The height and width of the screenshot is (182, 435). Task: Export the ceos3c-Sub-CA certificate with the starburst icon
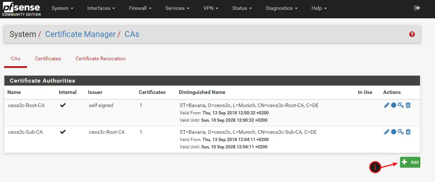coord(393,132)
